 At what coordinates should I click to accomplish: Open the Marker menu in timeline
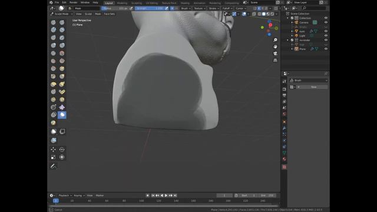point(100,196)
